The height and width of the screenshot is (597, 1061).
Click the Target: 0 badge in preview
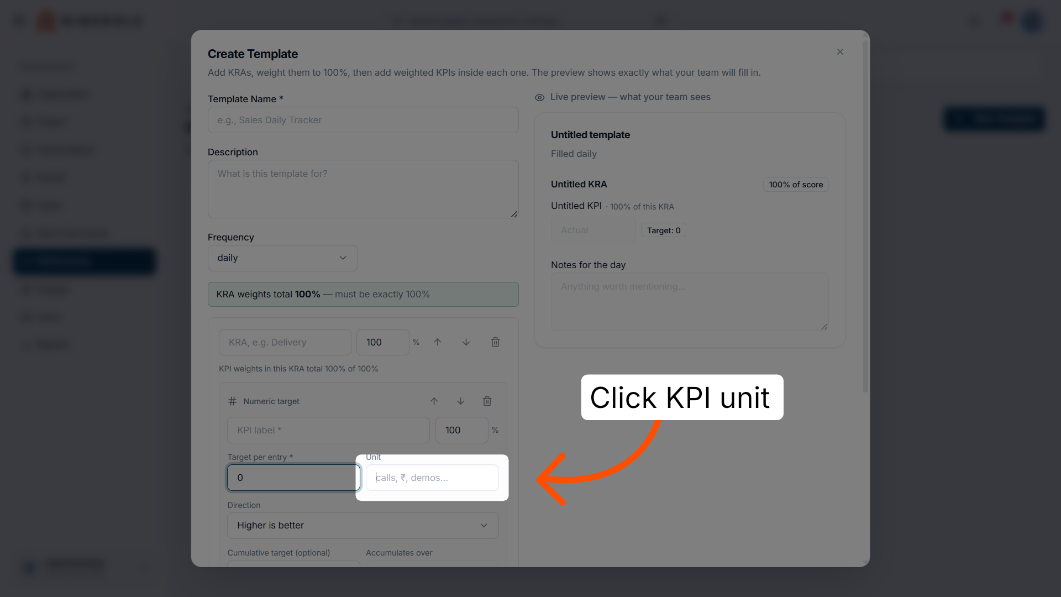point(664,231)
